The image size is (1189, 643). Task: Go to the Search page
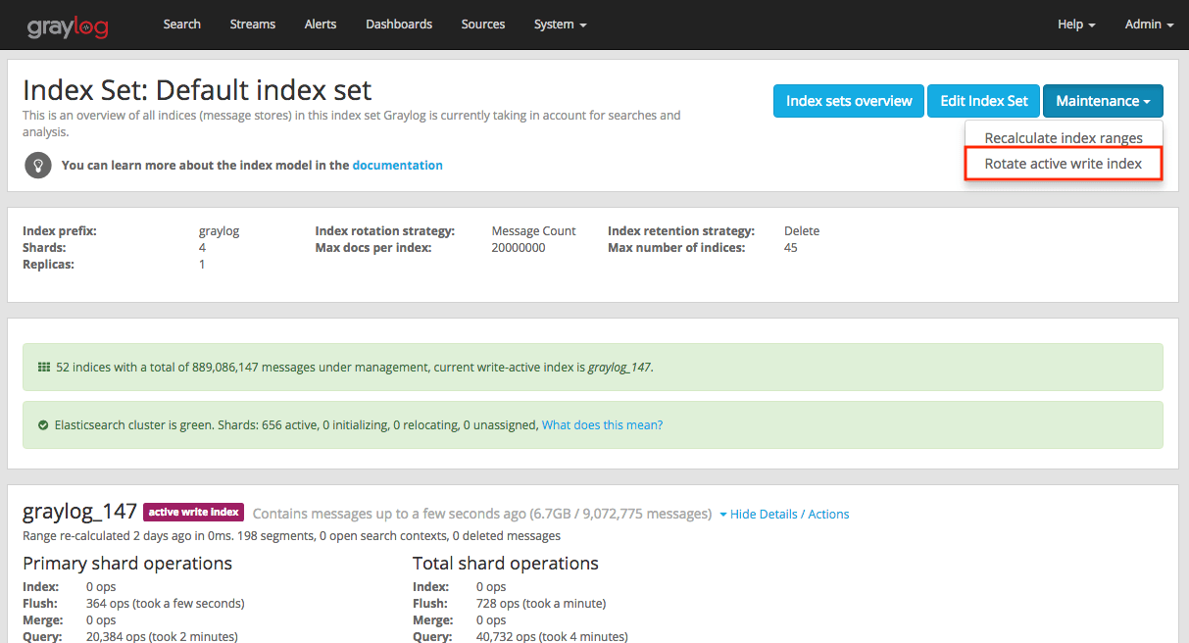[181, 25]
